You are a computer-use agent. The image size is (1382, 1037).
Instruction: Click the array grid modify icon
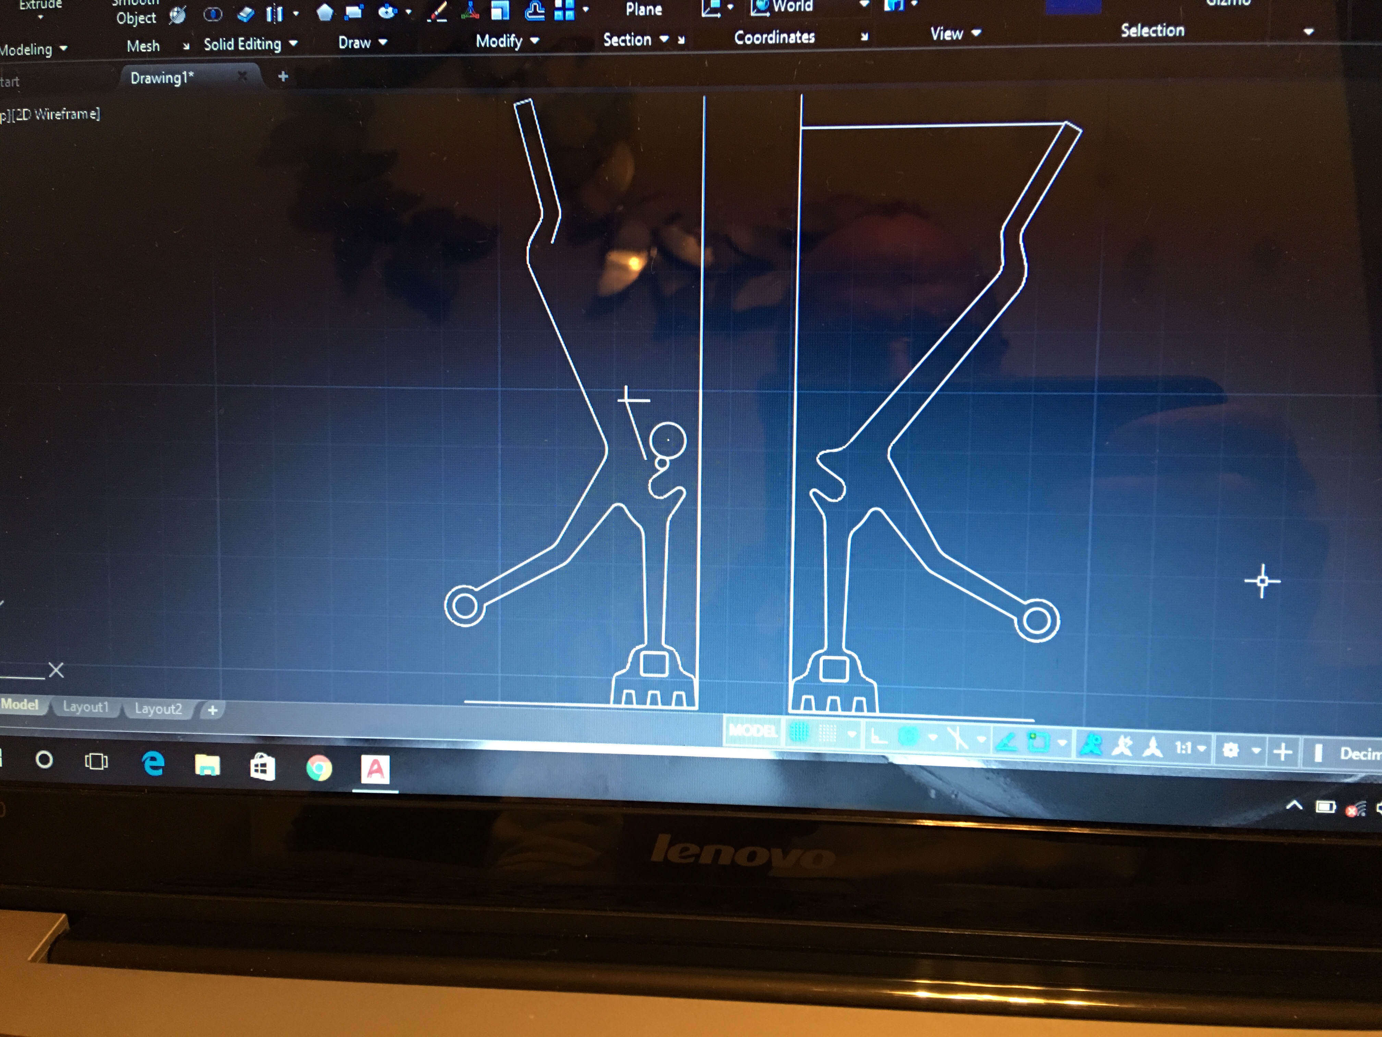[564, 9]
